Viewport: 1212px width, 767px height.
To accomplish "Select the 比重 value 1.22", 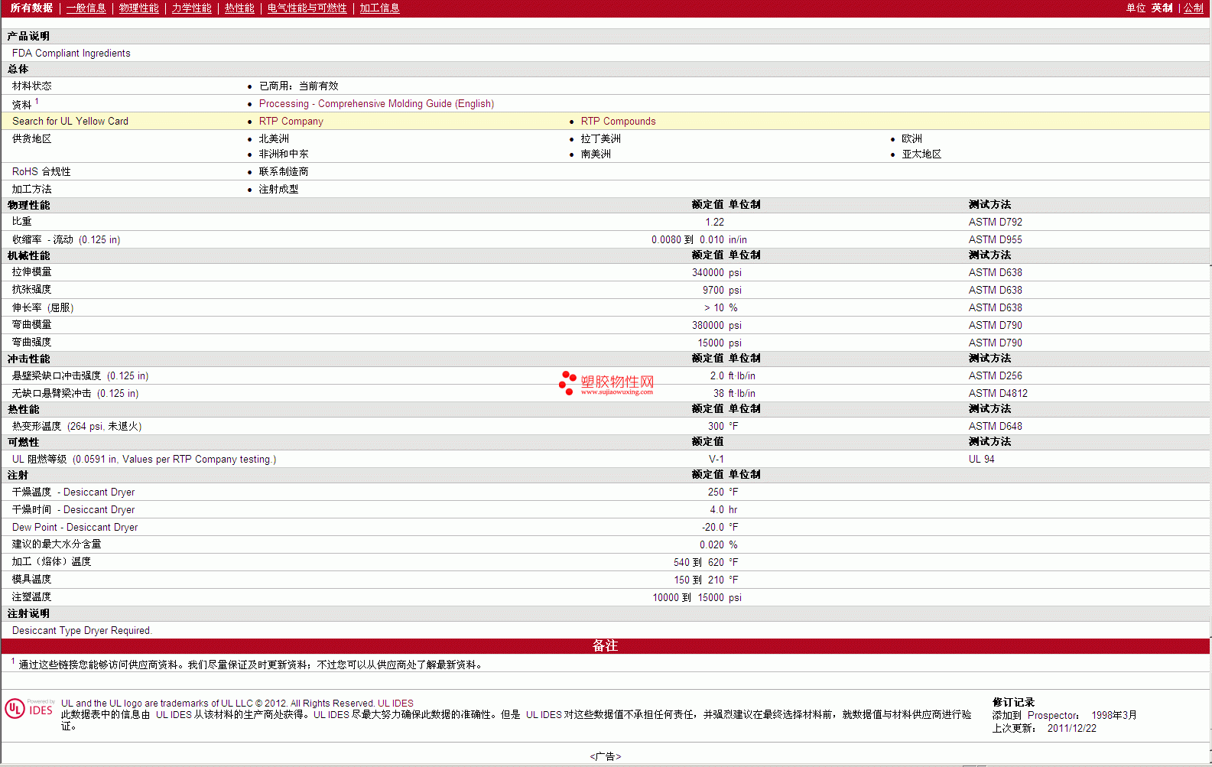I will 714,223.
